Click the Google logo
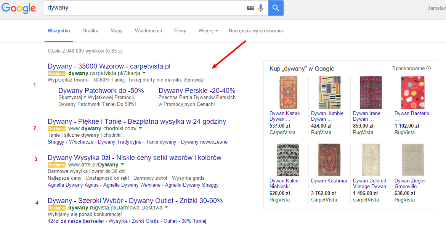446x227 pixels. tap(19, 8)
